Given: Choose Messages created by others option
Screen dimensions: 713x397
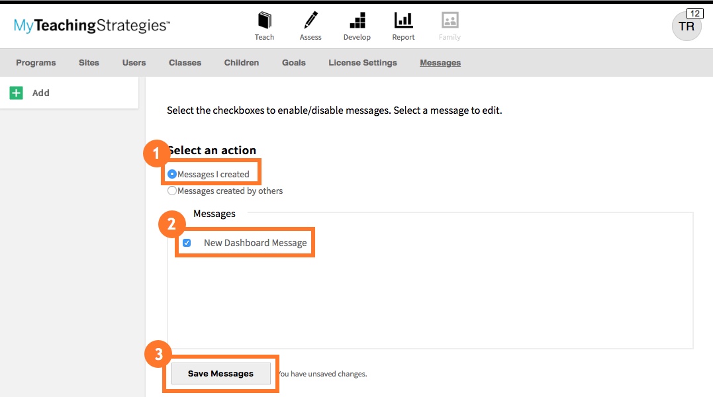Looking at the screenshot, I should (172, 191).
